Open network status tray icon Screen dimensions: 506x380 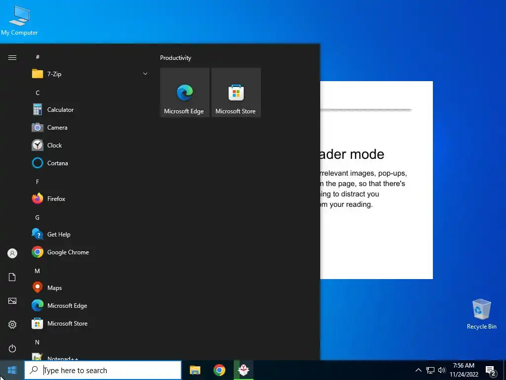point(430,370)
